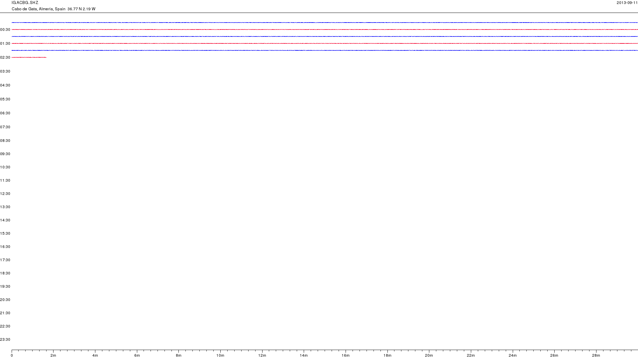Select the 05:30 time label

click(x=5, y=99)
